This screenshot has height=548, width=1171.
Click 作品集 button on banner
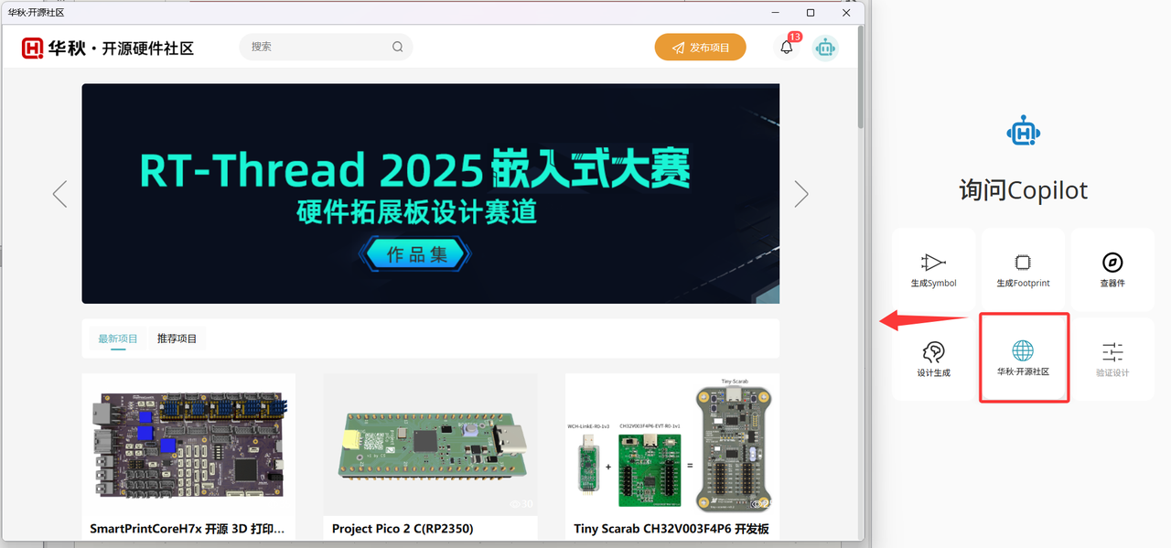[x=416, y=255]
